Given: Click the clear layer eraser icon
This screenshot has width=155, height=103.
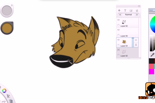Looking at the screenshot, I should pyautogui.click(x=137, y=11).
